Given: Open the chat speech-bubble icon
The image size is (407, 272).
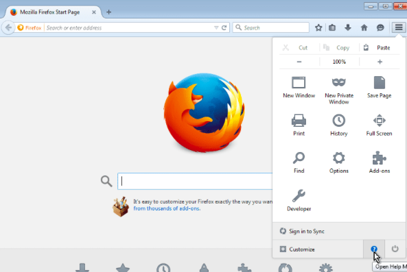Looking at the screenshot, I should point(380,27).
